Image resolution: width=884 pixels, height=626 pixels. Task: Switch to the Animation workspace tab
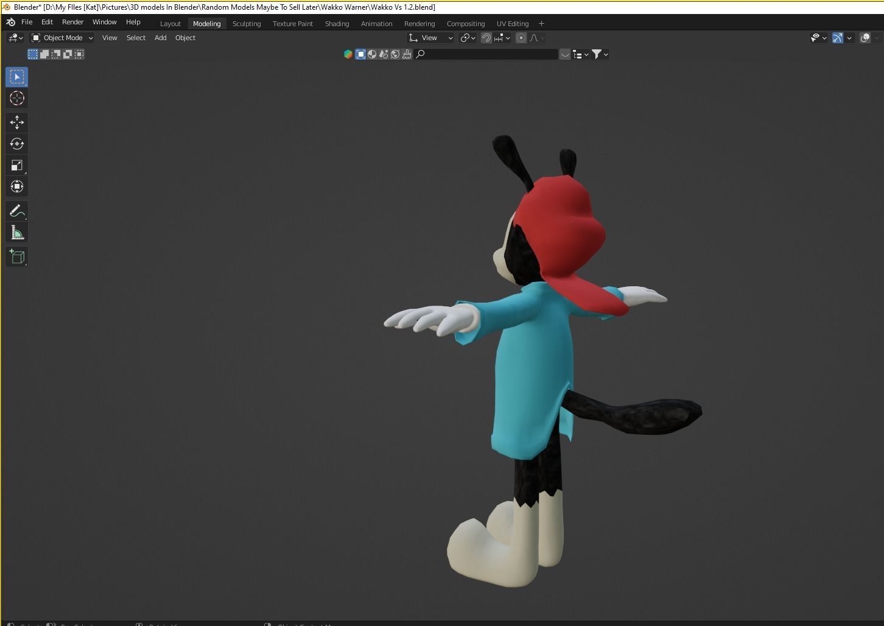(376, 24)
